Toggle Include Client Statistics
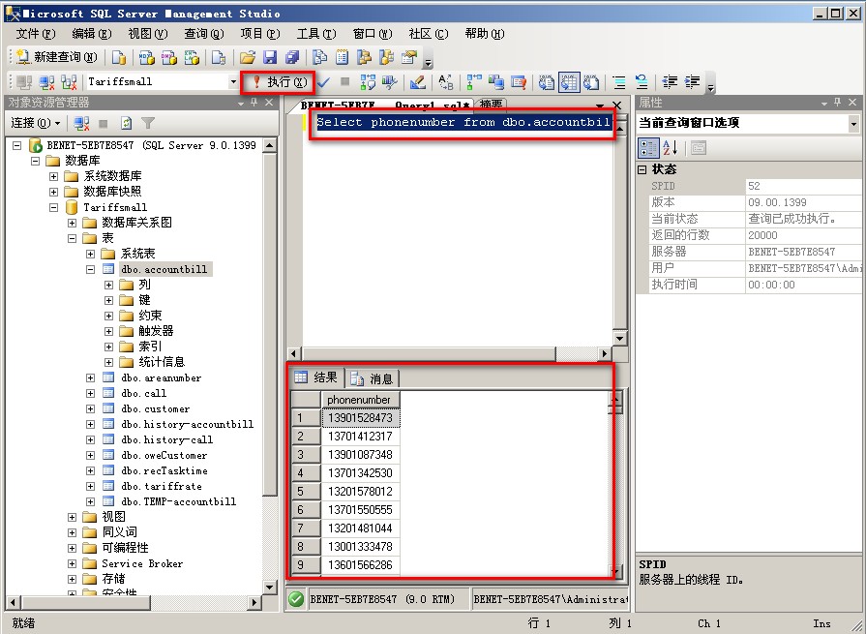This screenshot has height=634, width=866. (x=496, y=82)
